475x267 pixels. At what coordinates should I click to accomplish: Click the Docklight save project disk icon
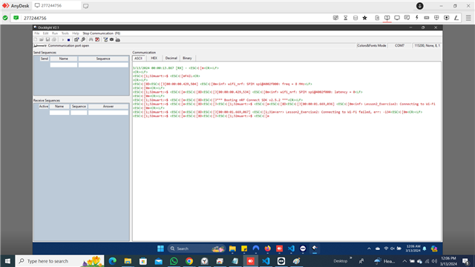pos(47,39)
